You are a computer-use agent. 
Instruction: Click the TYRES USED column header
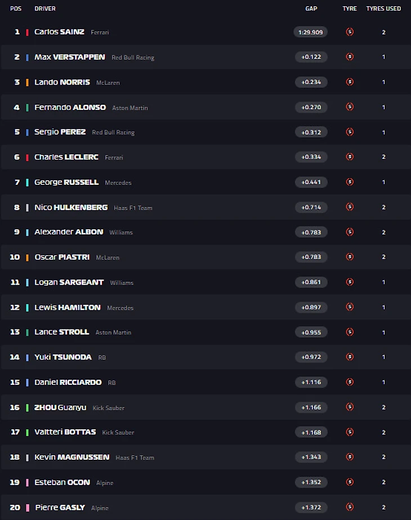tap(383, 8)
